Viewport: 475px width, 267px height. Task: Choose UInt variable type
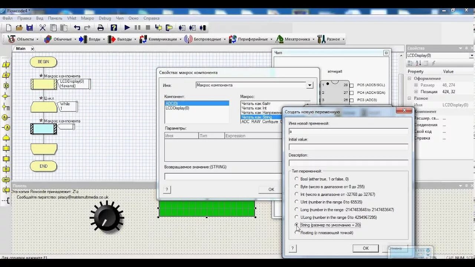tap(297, 202)
